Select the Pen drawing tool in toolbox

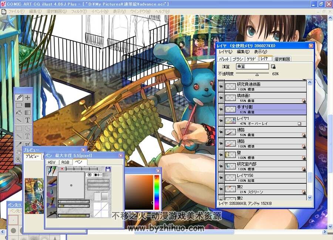(19, 97)
